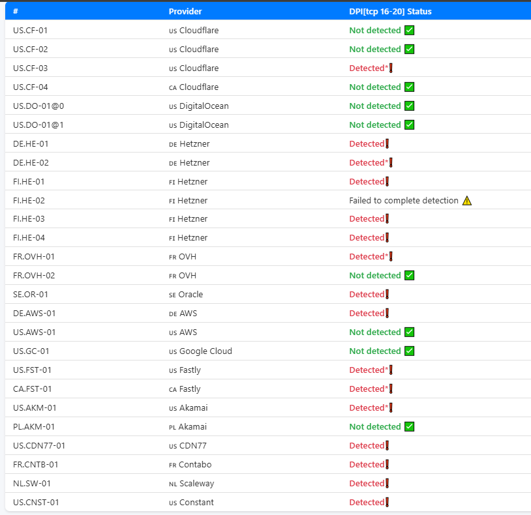Viewport: 531px width, 515px height.
Task: Click the red exclamation icon for FI.HE-03
Action: pyautogui.click(x=387, y=219)
